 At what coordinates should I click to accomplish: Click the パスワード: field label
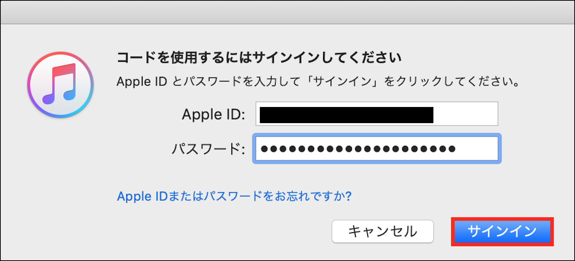point(208,149)
